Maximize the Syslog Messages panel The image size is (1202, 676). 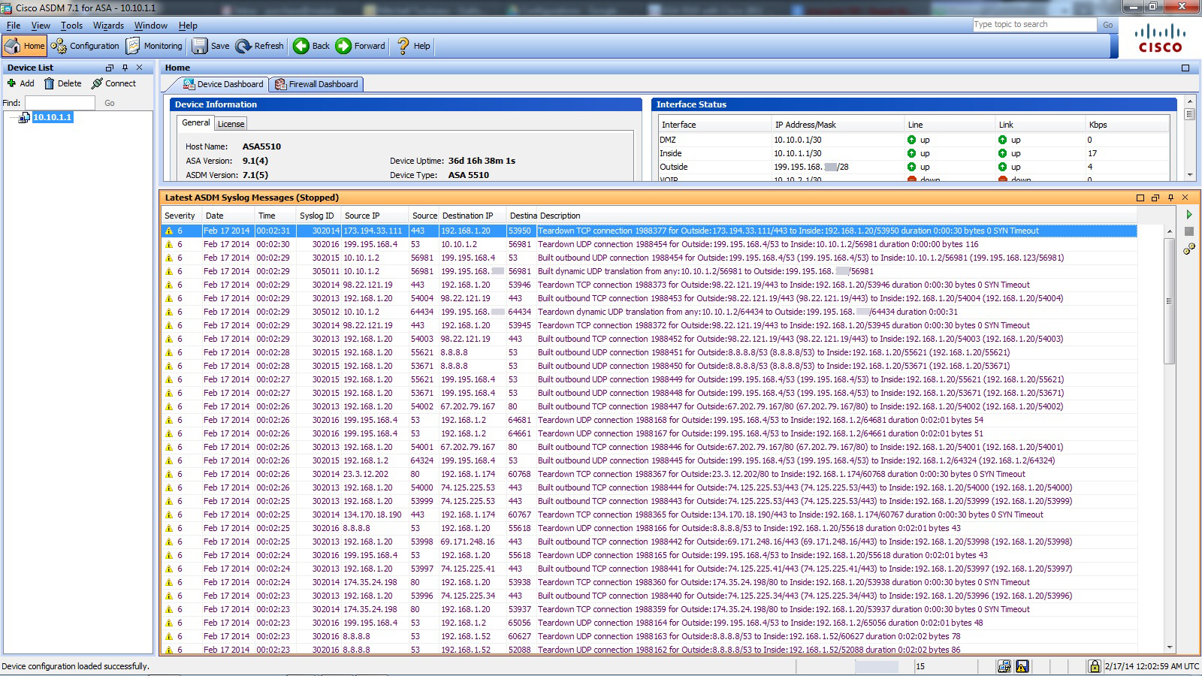(1140, 198)
